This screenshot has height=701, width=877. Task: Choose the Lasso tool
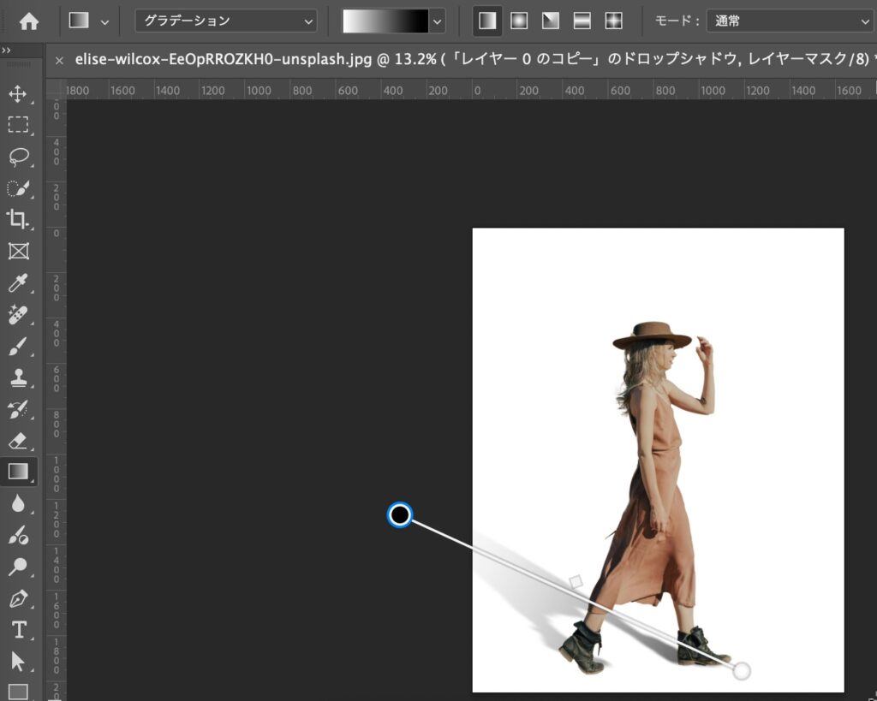click(x=18, y=157)
